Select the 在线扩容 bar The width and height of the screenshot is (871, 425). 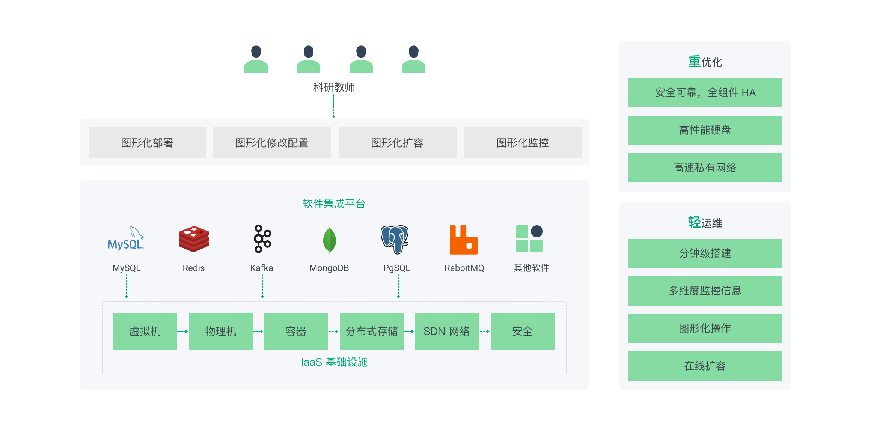[705, 366]
